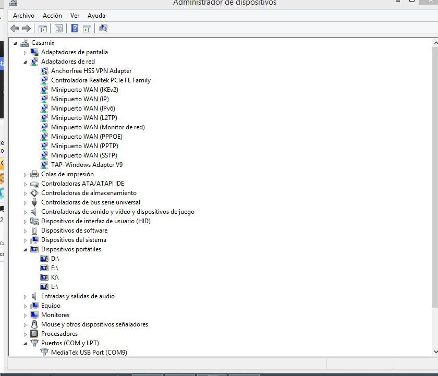Click the Casamix computer icon

tap(25, 43)
